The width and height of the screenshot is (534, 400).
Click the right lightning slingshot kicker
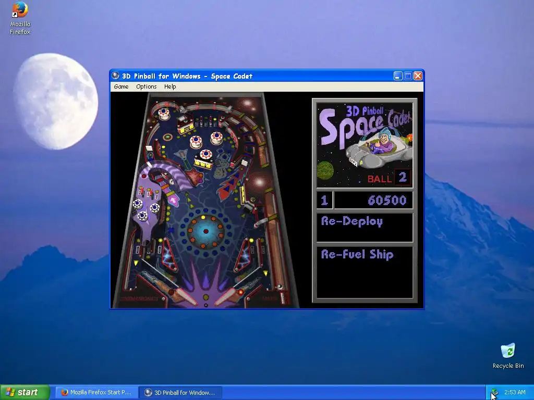coord(244,256)
